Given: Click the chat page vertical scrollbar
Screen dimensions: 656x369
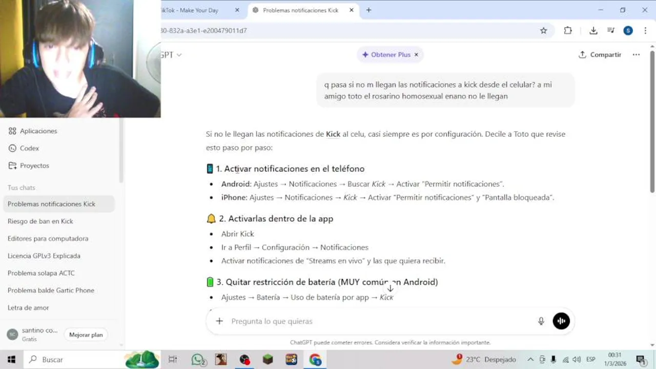Looking at the screenshot, I should 652,121.
